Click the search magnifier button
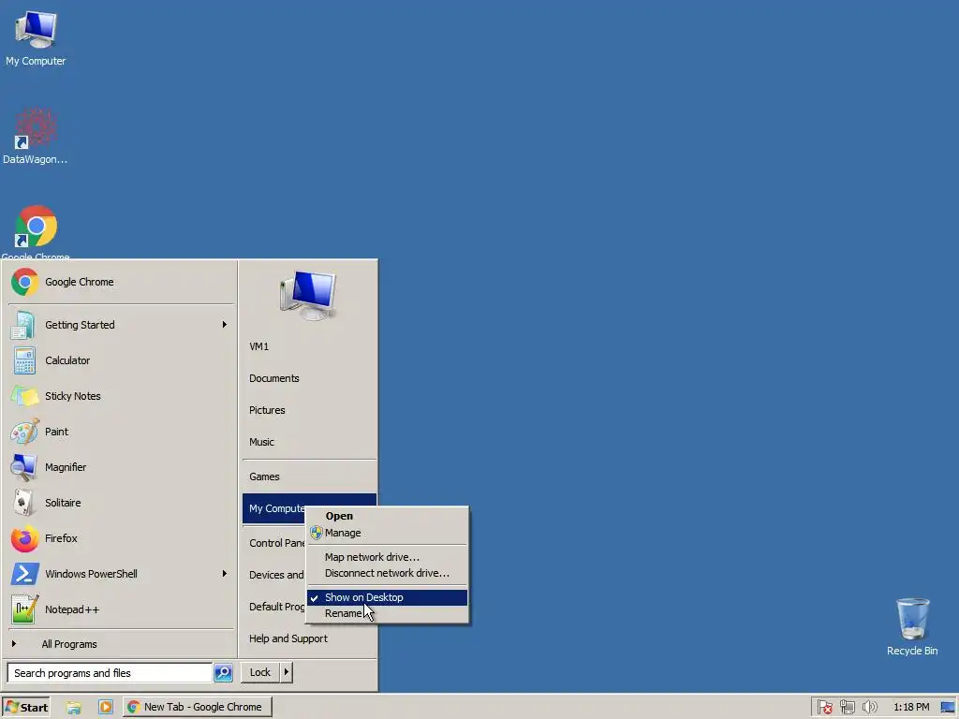Image resolution: width=959 pixels, height=719 pixels. (x=223, y=672)
